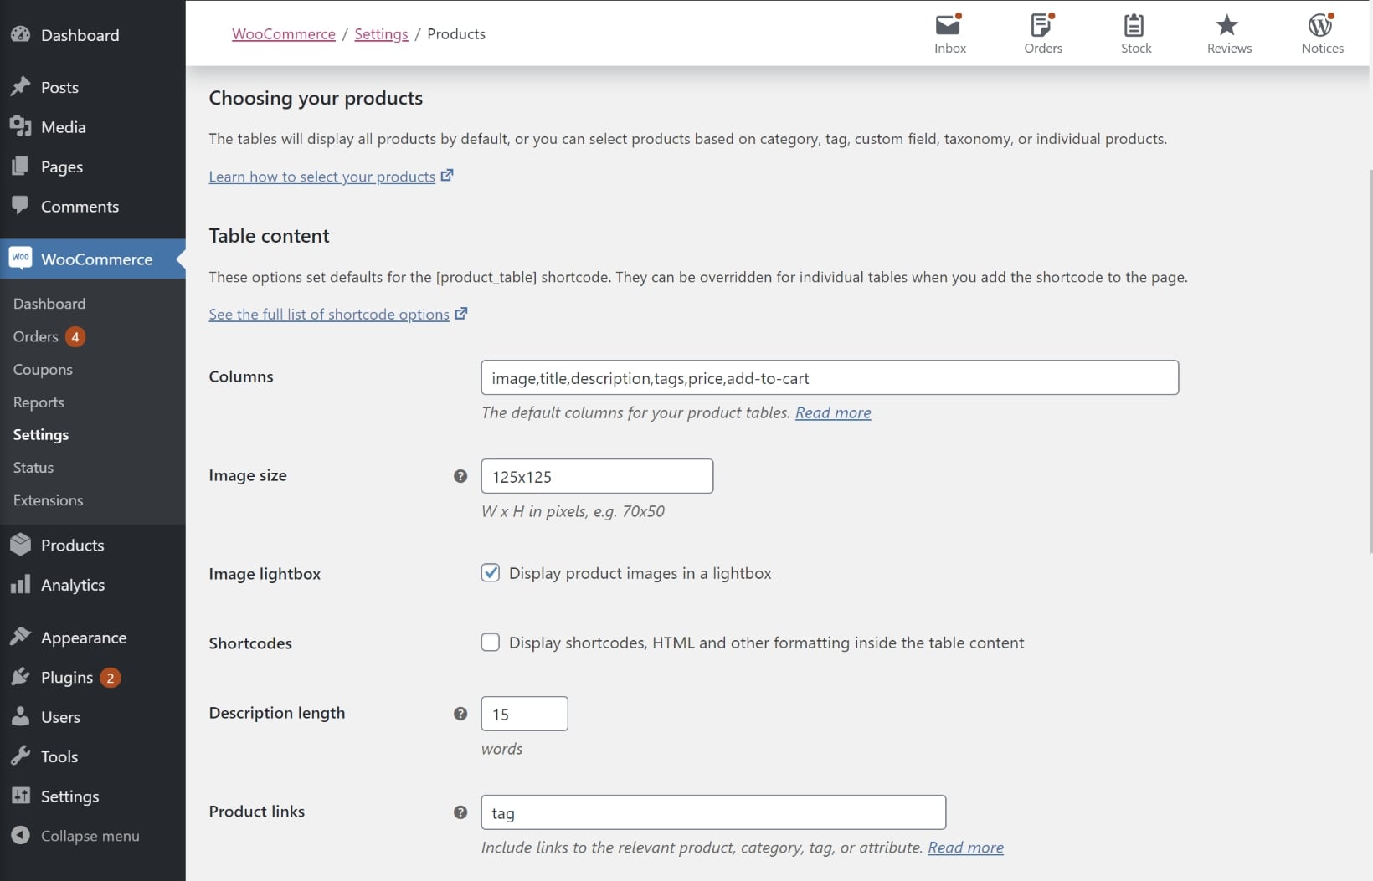Open Analytics using its chart icon
This screenshot has height=881, width=1373.
coord(22,584)
